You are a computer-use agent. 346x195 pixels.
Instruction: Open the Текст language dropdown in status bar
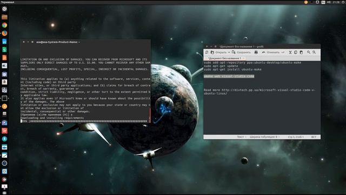pyautogui.click(x=242, y=137)
